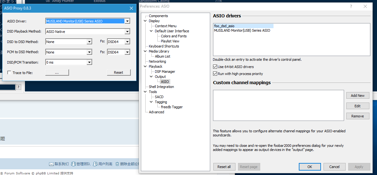Collapse the Playback tree node

[x=145, y=66]
